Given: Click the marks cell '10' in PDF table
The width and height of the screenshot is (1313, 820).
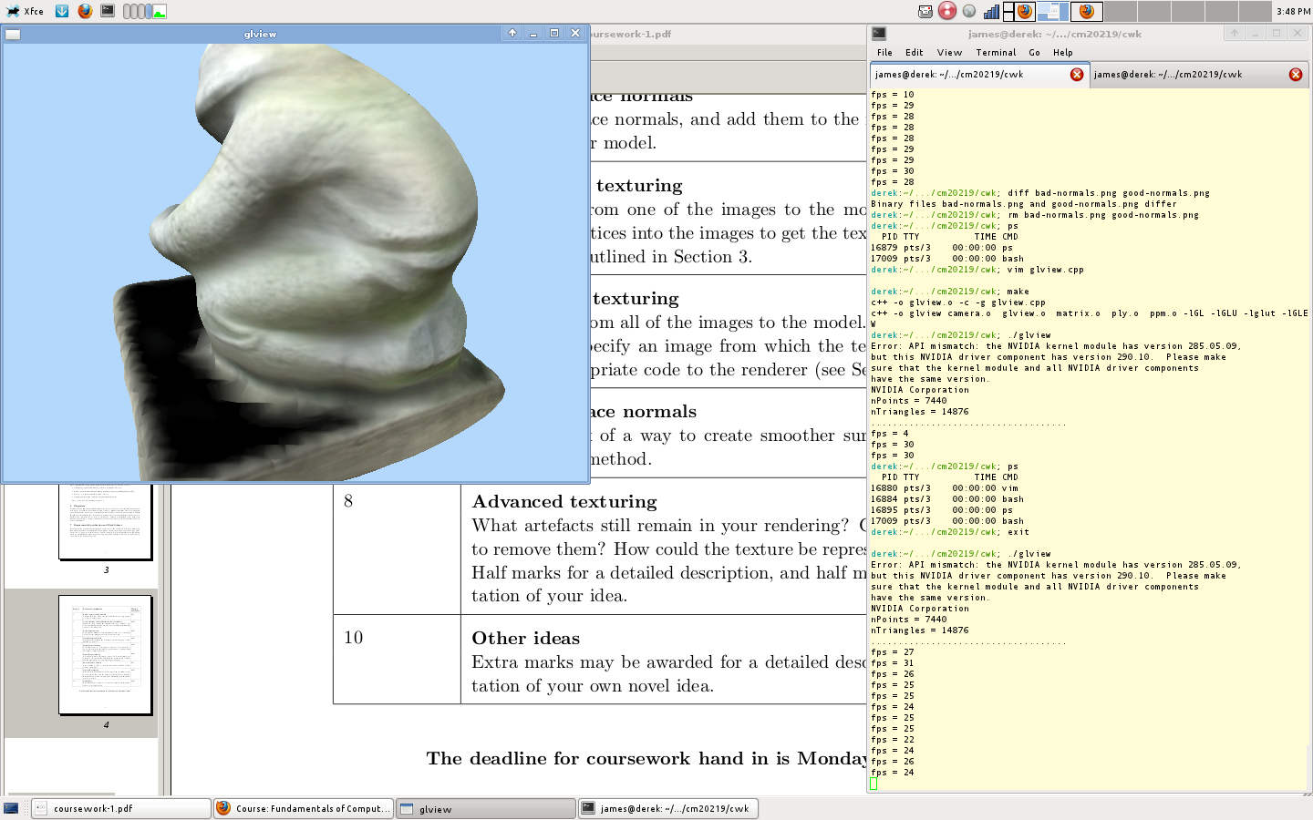Looking at the screenshot, I should pyautogui.click(x=354, y=638).
